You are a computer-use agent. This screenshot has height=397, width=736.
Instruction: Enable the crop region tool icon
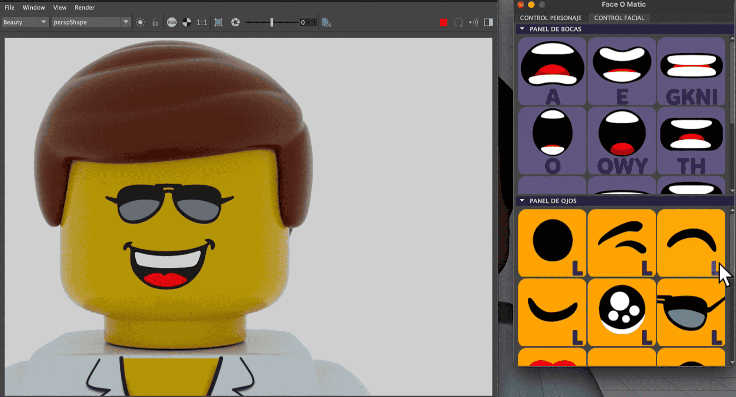218,22
